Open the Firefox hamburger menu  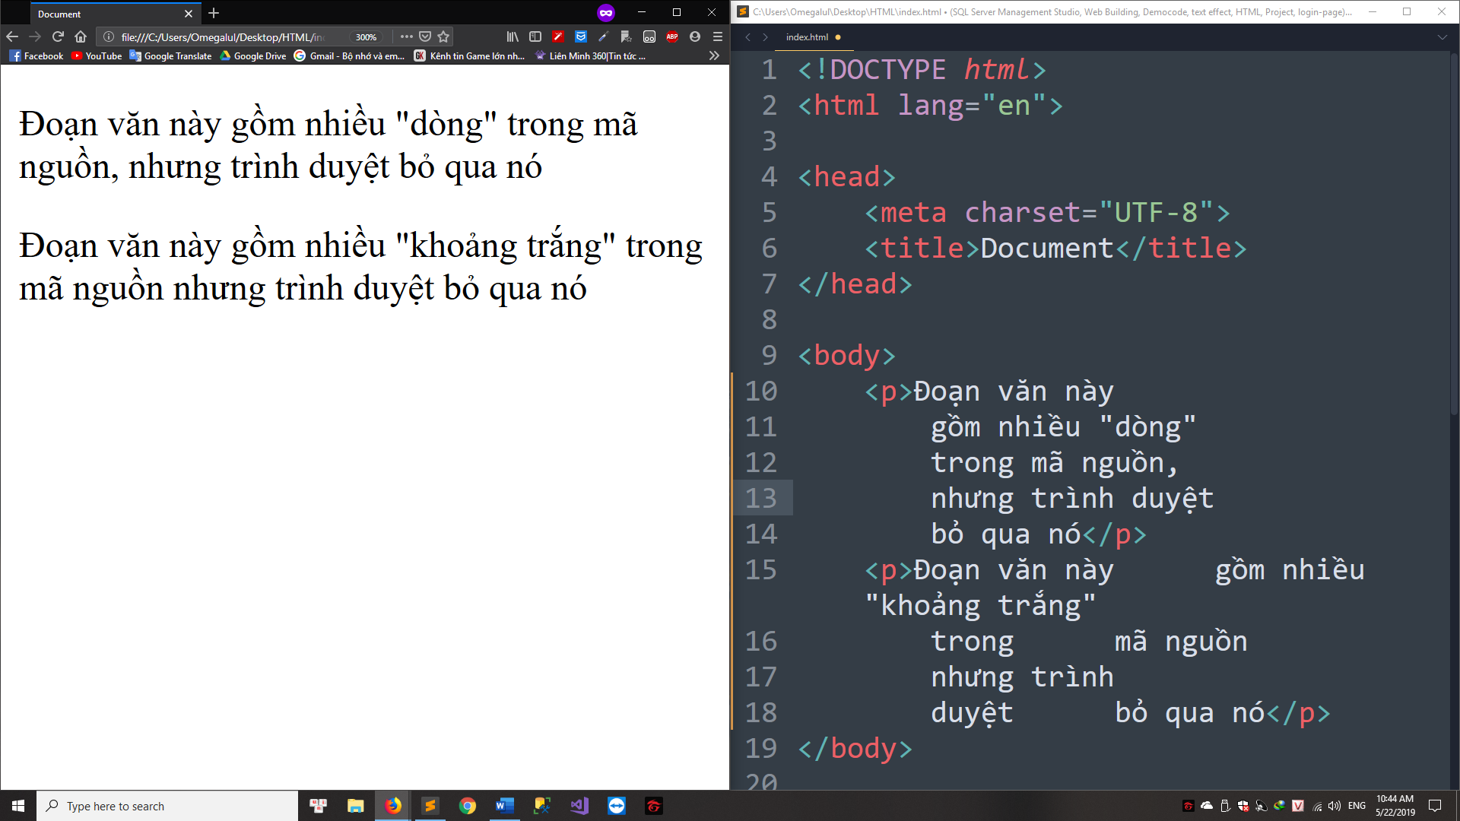coord(717,36)
